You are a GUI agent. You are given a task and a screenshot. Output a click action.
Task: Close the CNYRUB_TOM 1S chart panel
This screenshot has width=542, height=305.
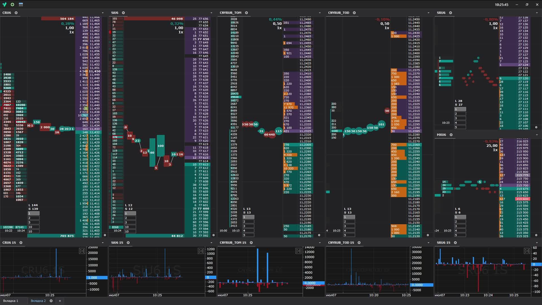tap(251, 243)
